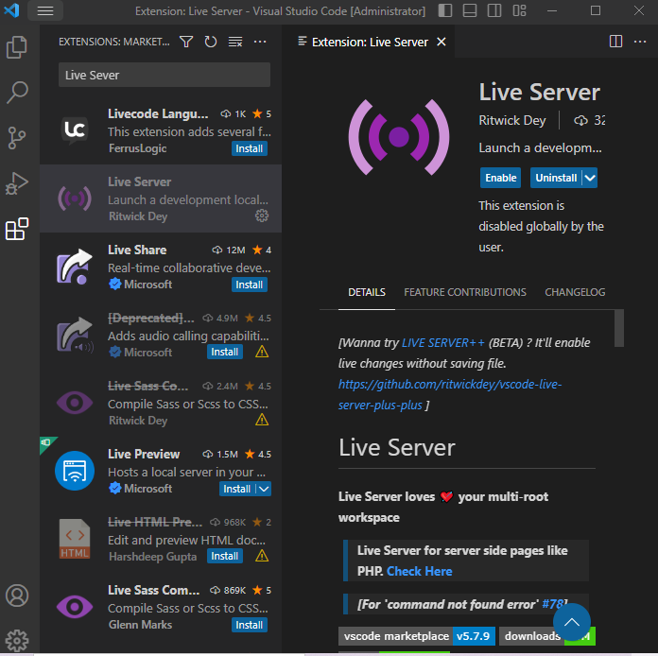658x656 pixels.
Task: Click the Live Server large logo
Action: [x=399, y=137]
